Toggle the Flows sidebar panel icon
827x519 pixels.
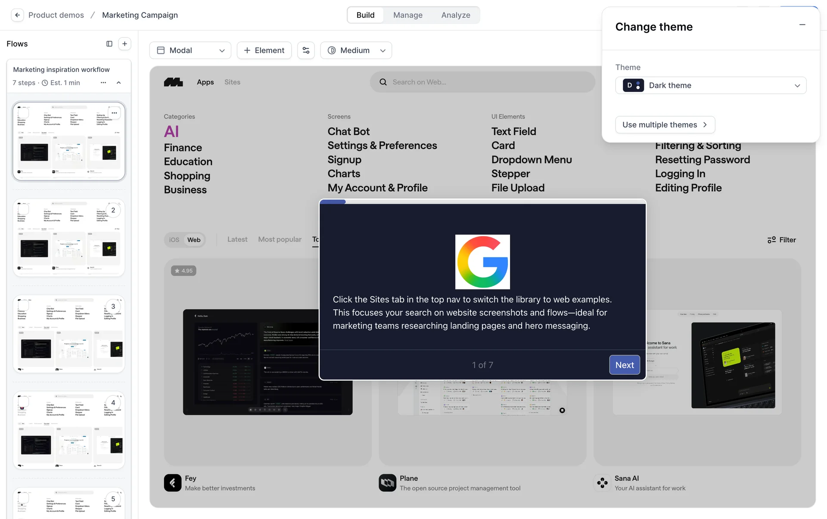click(109, 44)
